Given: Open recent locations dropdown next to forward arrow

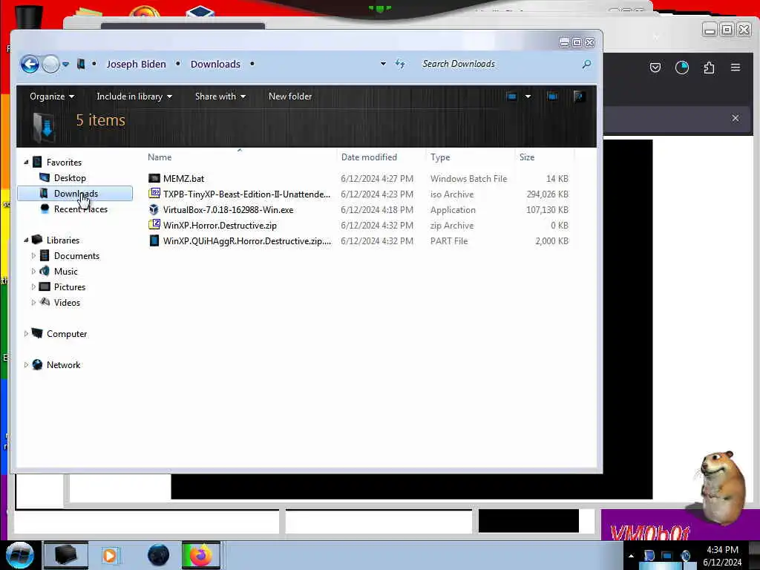Looking at the screenshot, I should tap(65, 64).
